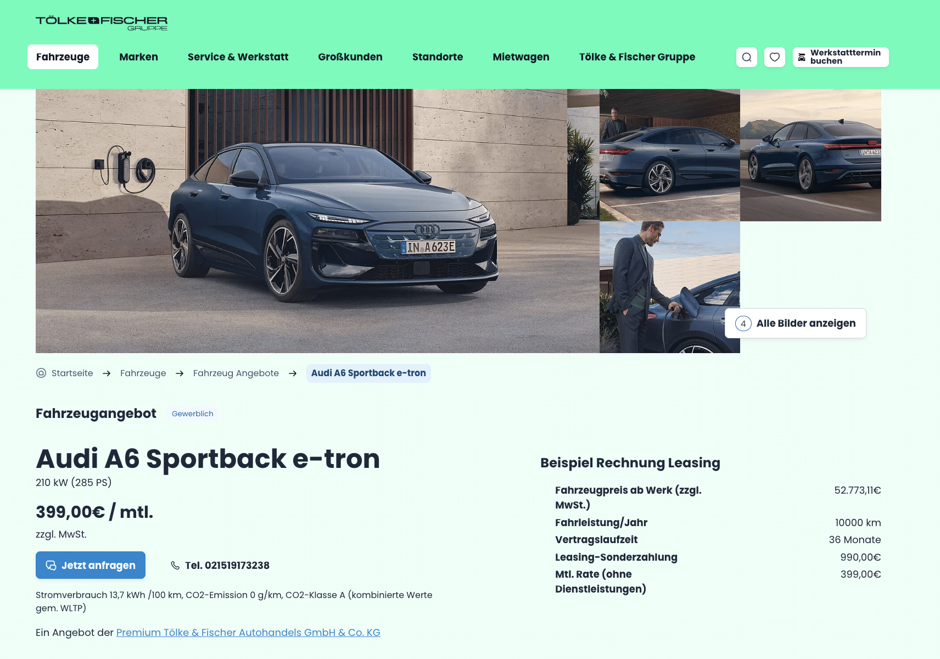940x659 pixels.
Task: Go to Standorte in the navigation
Action: tap(438, 57)
